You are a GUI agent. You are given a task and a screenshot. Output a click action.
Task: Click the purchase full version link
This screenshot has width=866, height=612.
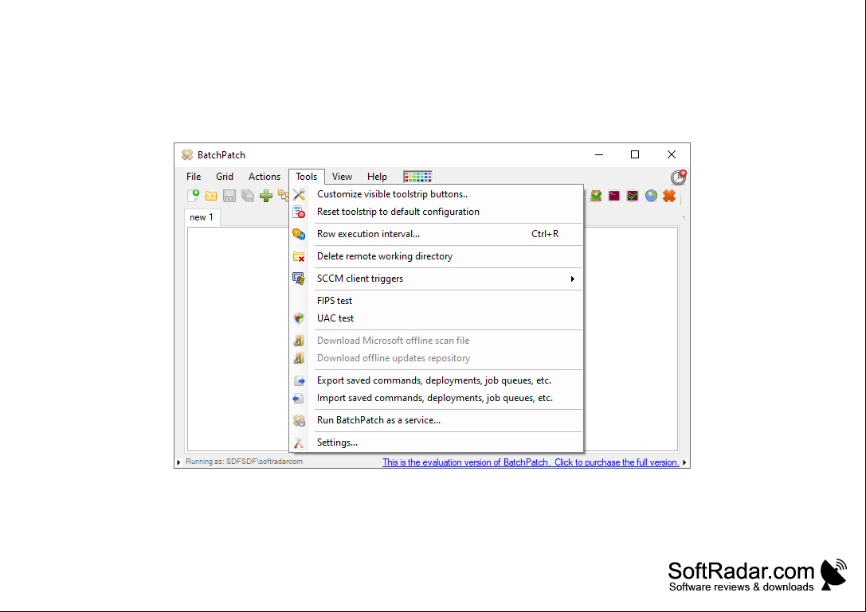tap(531, 462)
